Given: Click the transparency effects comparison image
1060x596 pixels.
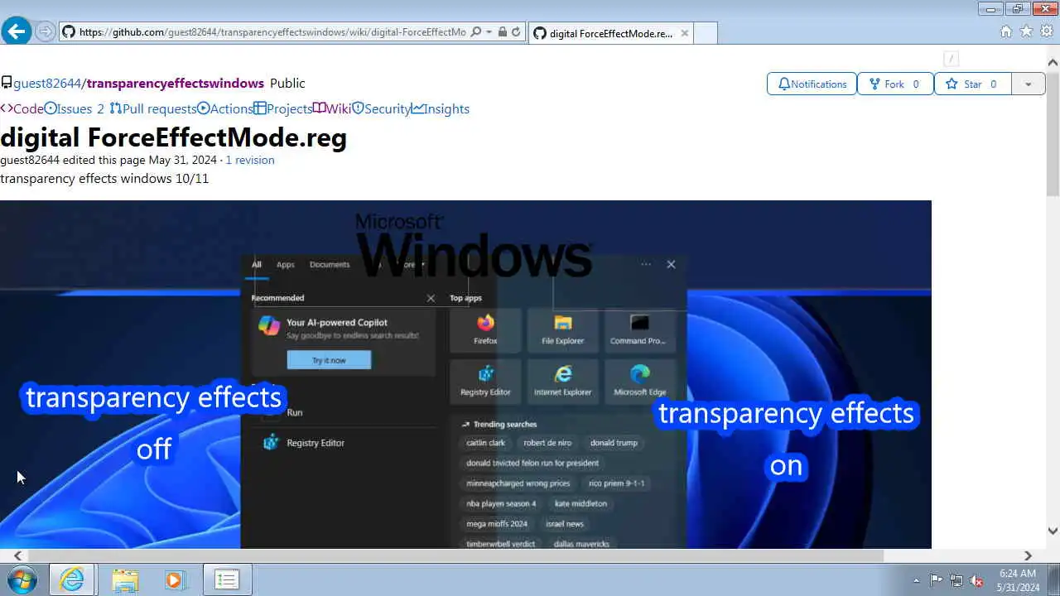Looking at the screenshot, I should coord(465,374).
